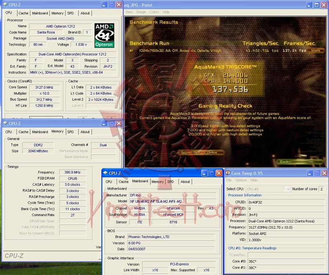Viewport: 329px width, 275px height.
Task: Open About tab in top CPU-Z window
Action: 85,13
